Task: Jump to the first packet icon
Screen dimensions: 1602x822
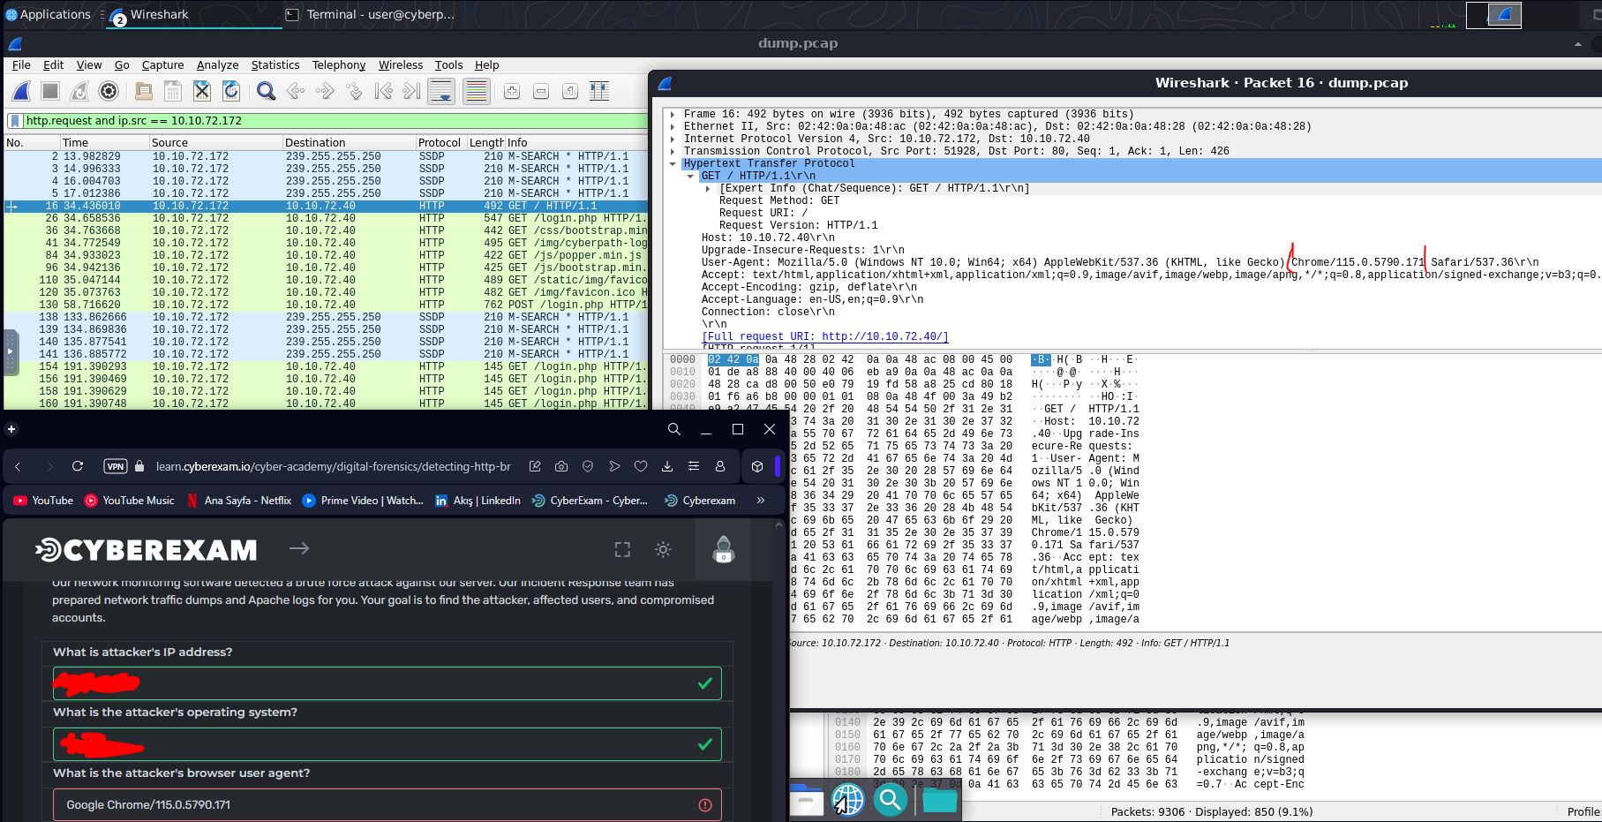Action: (383, 91)
